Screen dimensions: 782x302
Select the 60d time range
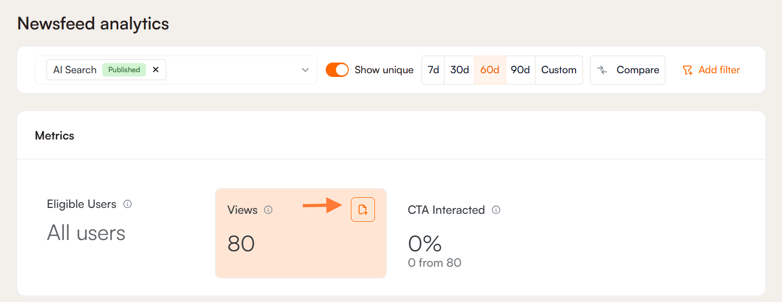pos(490,70)
